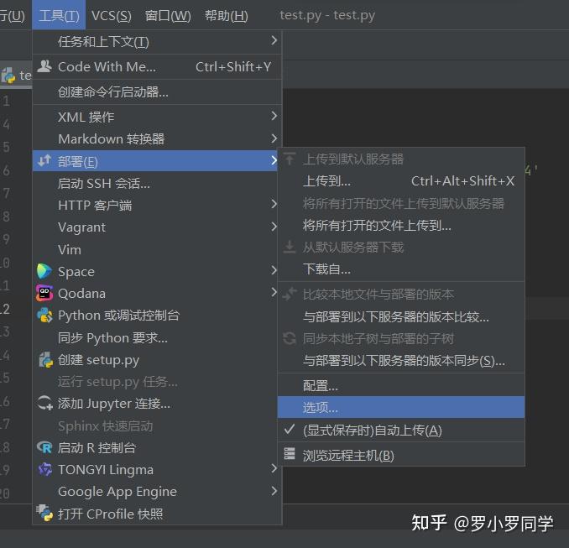The height and width of the screenshot is (548, 569).
Task: Select 与部署到以下服务器的版本比较...
Action: (401, 317)
